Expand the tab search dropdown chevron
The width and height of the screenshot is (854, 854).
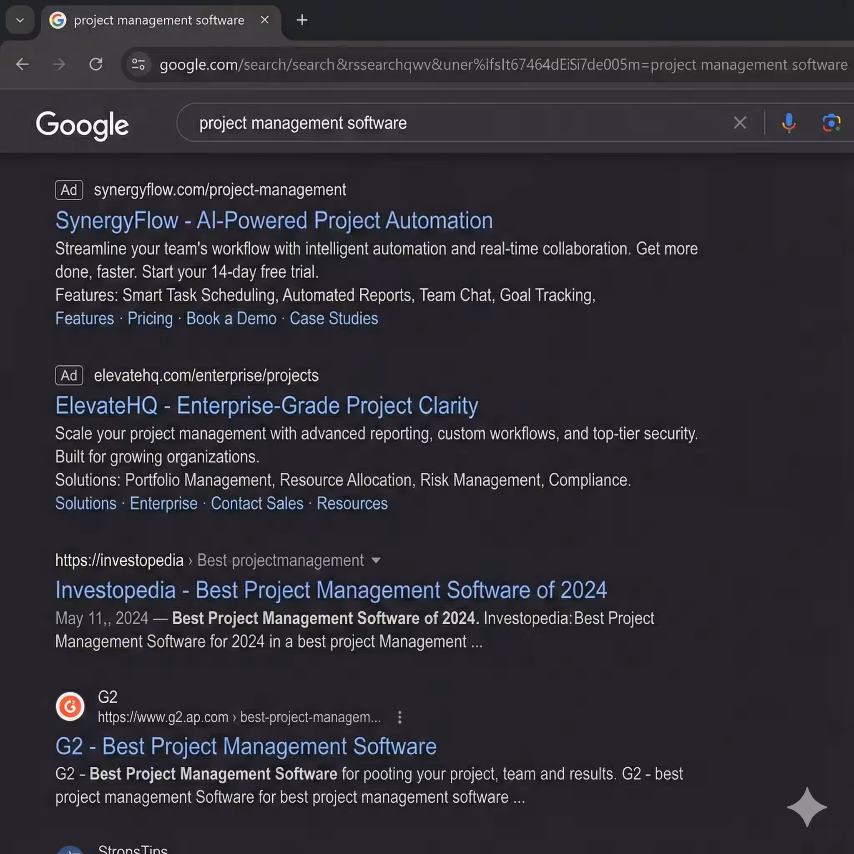click(x=20, y=20)
